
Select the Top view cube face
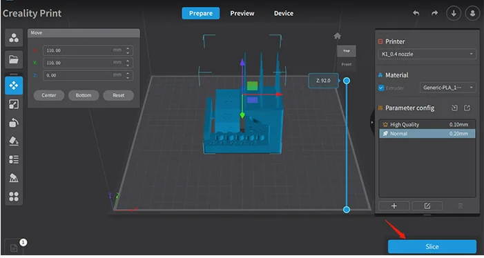[347, 51]
